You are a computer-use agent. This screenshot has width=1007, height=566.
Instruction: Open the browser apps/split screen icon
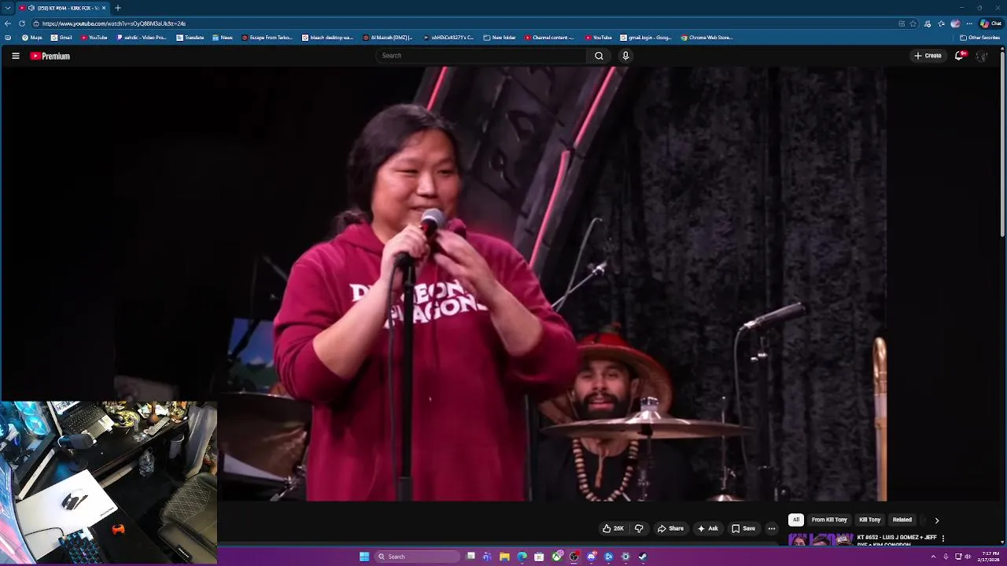tap(902, 24)
